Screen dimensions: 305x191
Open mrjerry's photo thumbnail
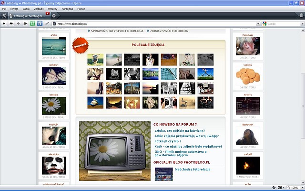(x=248, y=106)
